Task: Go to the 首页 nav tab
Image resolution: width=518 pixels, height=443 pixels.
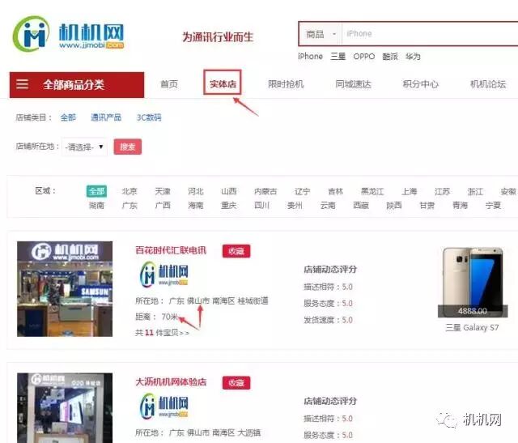Action: [x=169, y=84]
